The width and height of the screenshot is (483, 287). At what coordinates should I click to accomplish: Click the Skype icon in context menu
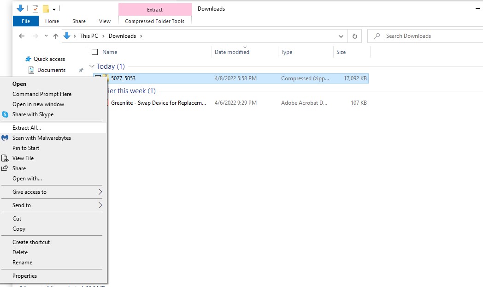point(5,114)
